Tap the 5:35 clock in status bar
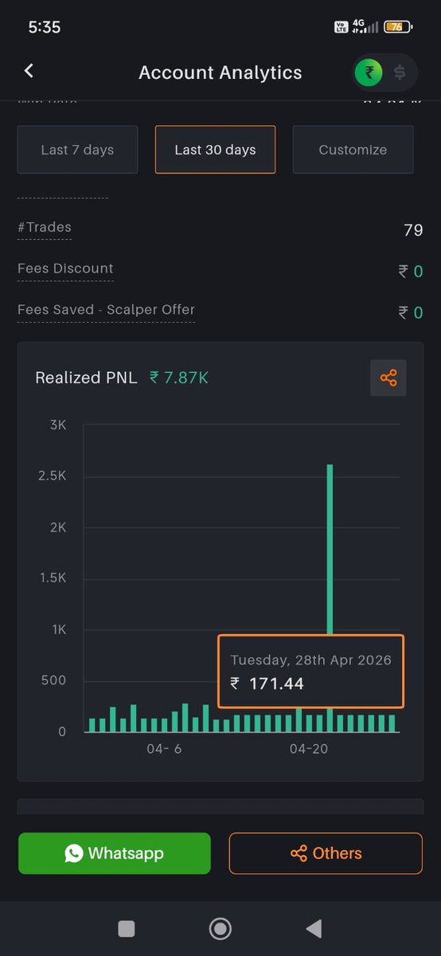Image resolution: width=441 pixels, height=956 pixels. pos(45,27)
